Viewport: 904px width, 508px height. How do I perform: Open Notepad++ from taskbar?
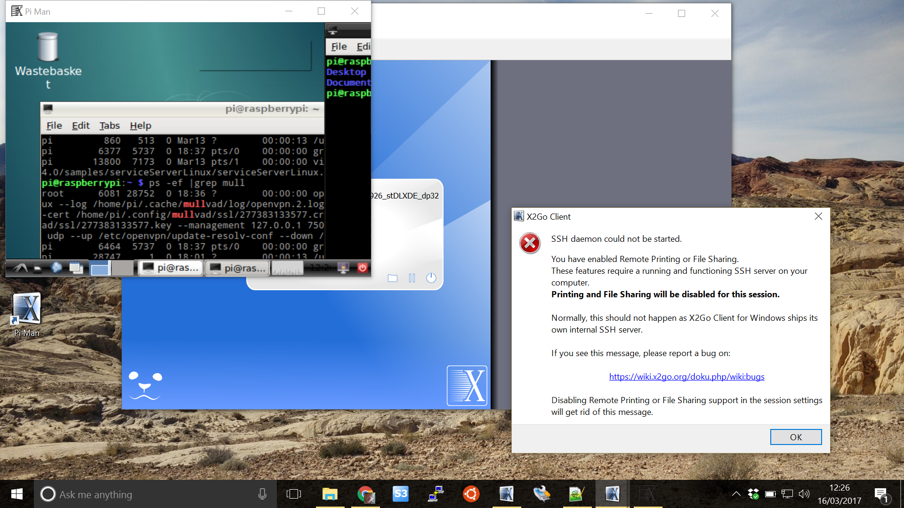tap(577, 494)
